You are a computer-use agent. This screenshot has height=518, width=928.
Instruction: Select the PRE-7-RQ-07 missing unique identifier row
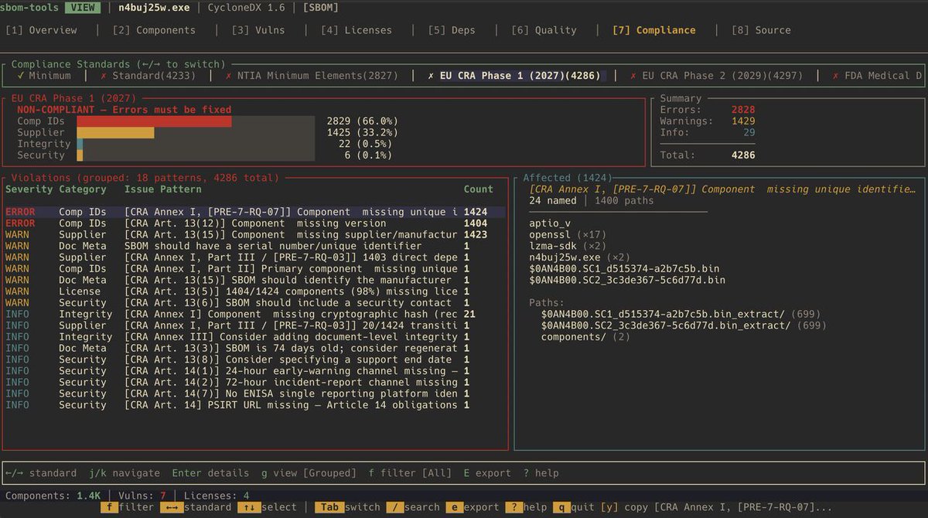(x=254, y=212)
